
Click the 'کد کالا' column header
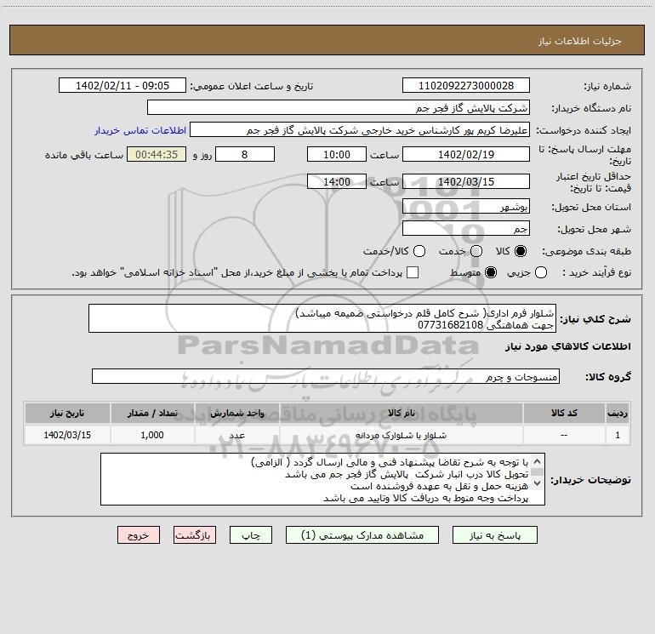click(x=564, y=413)
